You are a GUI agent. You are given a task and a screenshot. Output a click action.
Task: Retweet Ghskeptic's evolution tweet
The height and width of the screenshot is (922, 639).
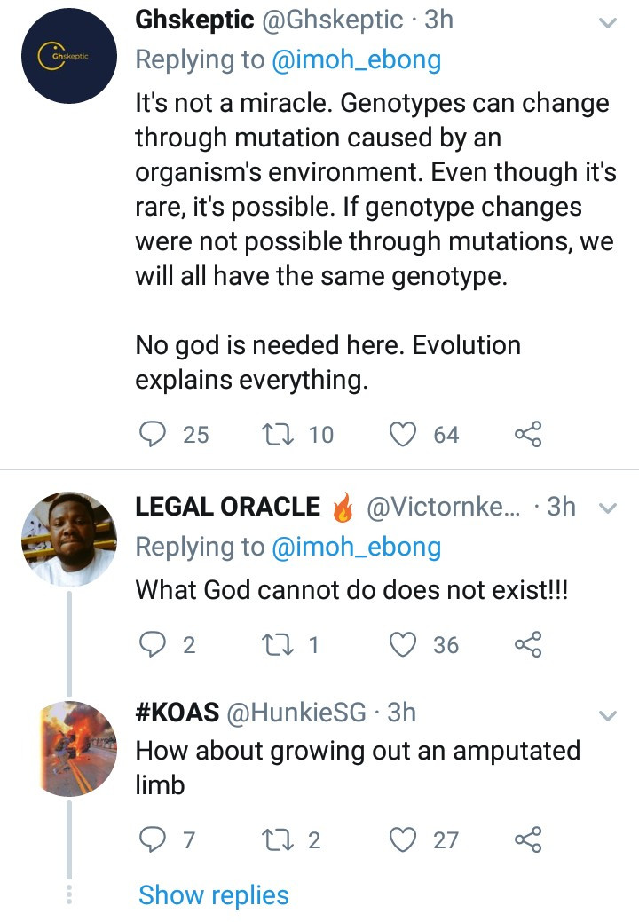pyautogui.click(x=270, y=434)
